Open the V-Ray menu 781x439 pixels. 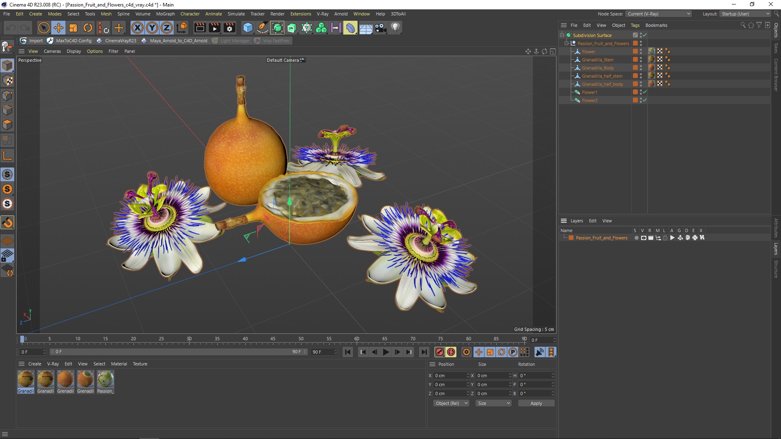[323, 14]
